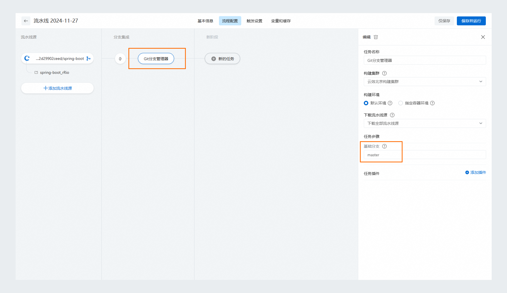Viewport: 507px width, 293px height.
Task: Open help for 构建集群
Action: [384, 73]
